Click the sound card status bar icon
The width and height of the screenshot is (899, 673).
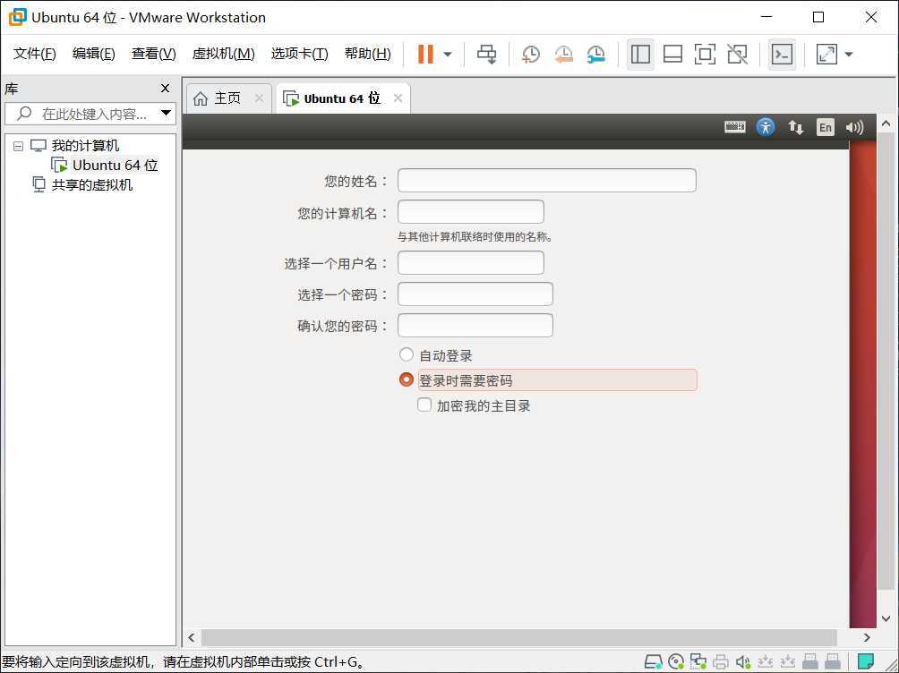point(743,662)
